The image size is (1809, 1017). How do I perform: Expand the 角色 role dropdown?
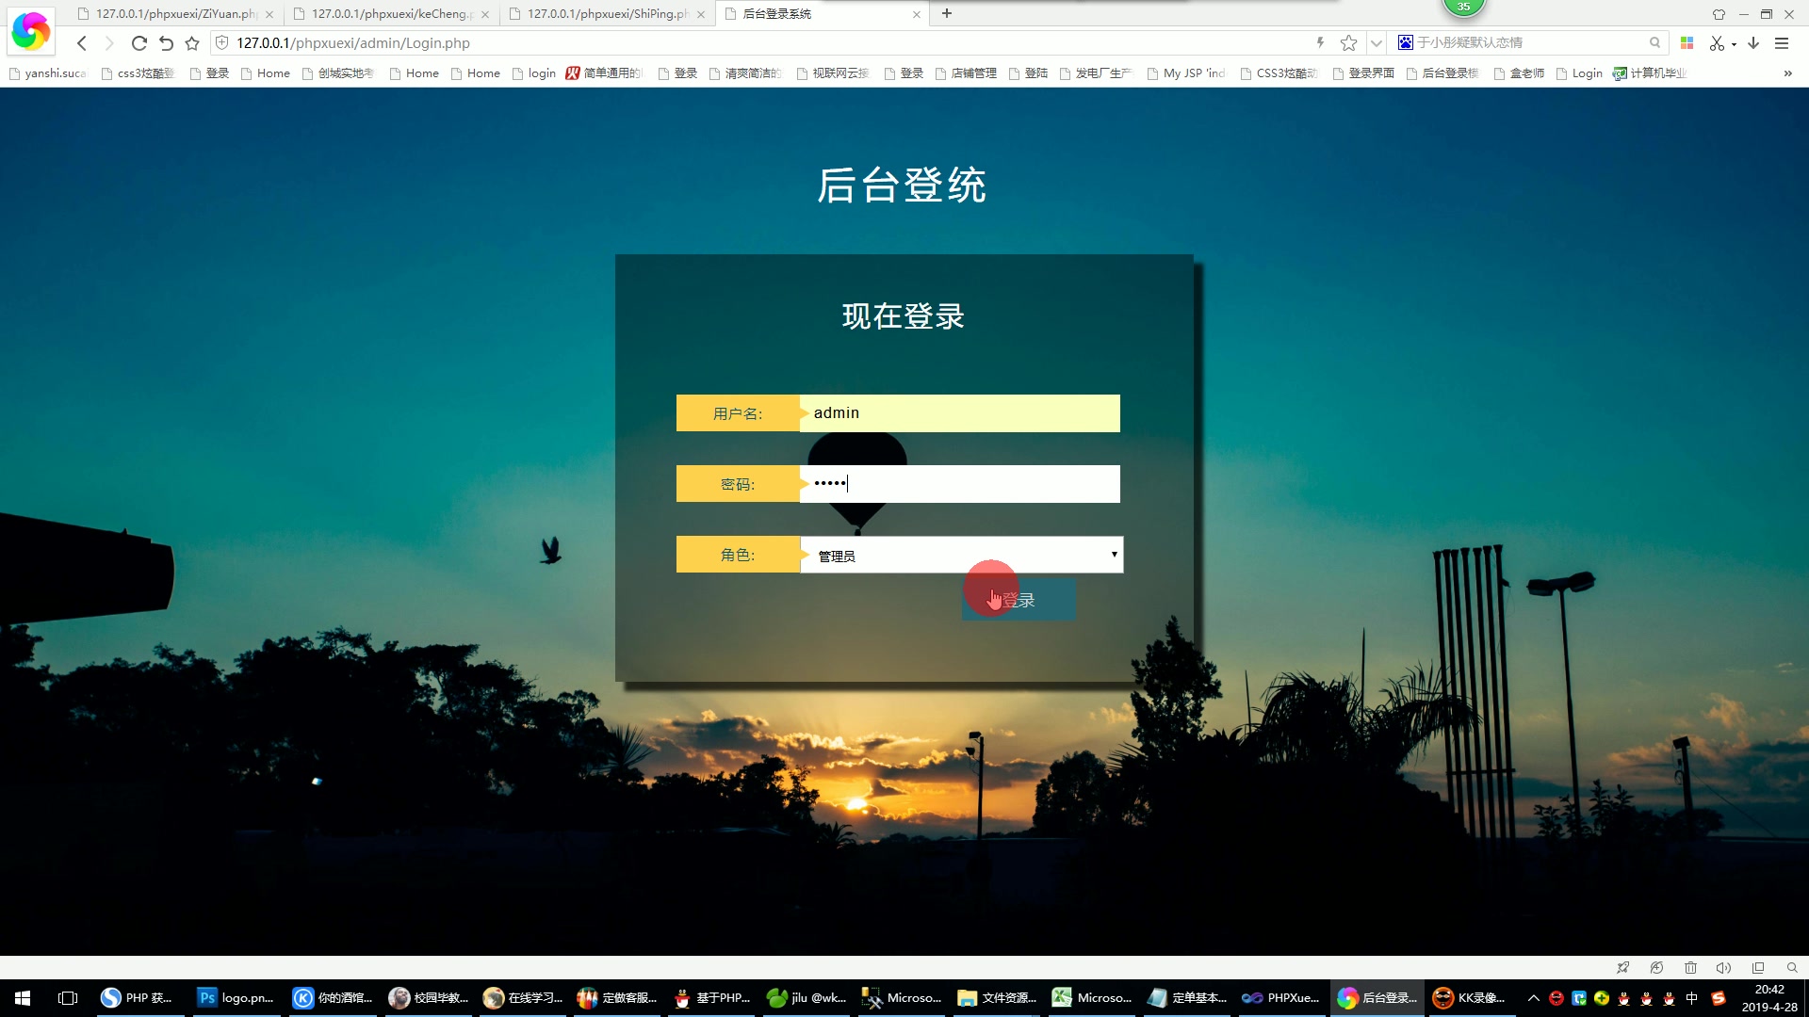point(961,556)
